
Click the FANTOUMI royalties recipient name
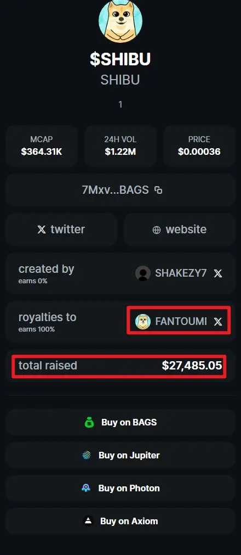[x=181, y=321]
